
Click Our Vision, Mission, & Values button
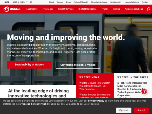click(78, 65)
